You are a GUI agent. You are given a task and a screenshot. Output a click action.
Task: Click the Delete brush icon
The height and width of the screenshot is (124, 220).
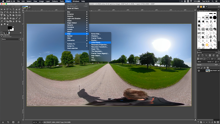click(x=210, y=55)
